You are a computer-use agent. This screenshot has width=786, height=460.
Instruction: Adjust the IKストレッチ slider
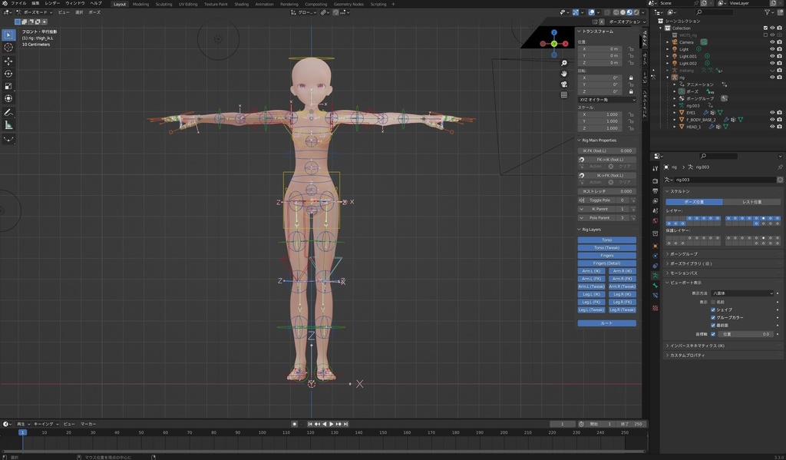(x=607, y=191)
